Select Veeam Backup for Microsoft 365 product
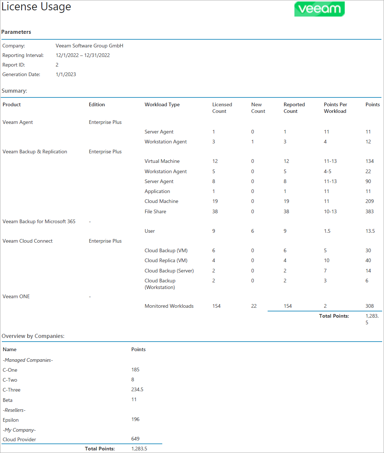Screen dimensions: 384x453 [39, 221]
